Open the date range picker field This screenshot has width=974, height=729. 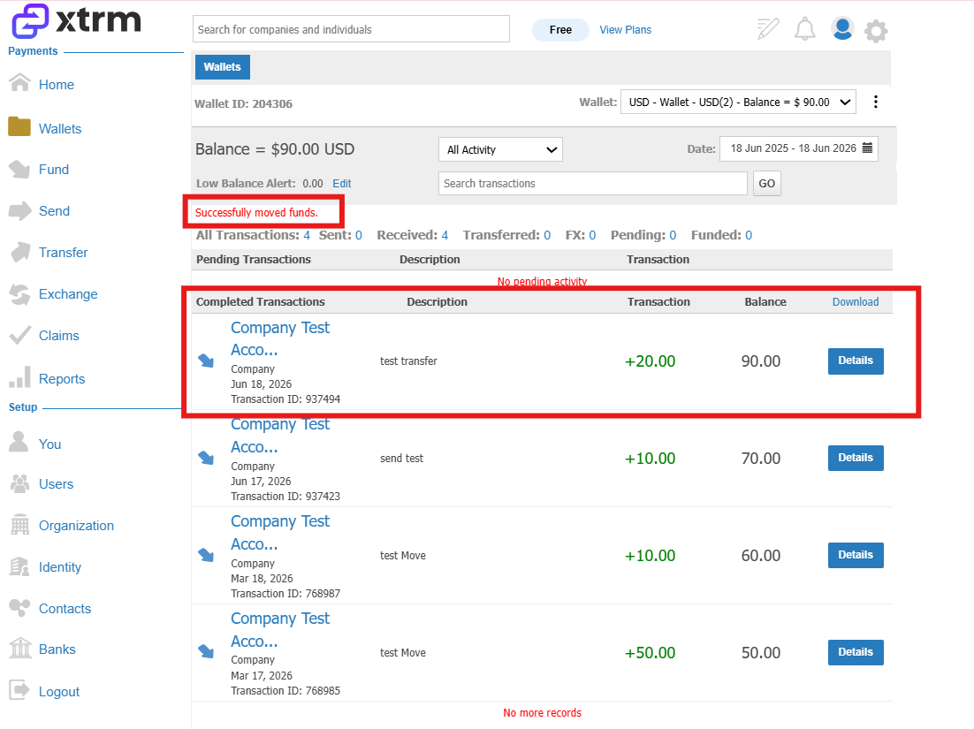(x=799, y=148)
